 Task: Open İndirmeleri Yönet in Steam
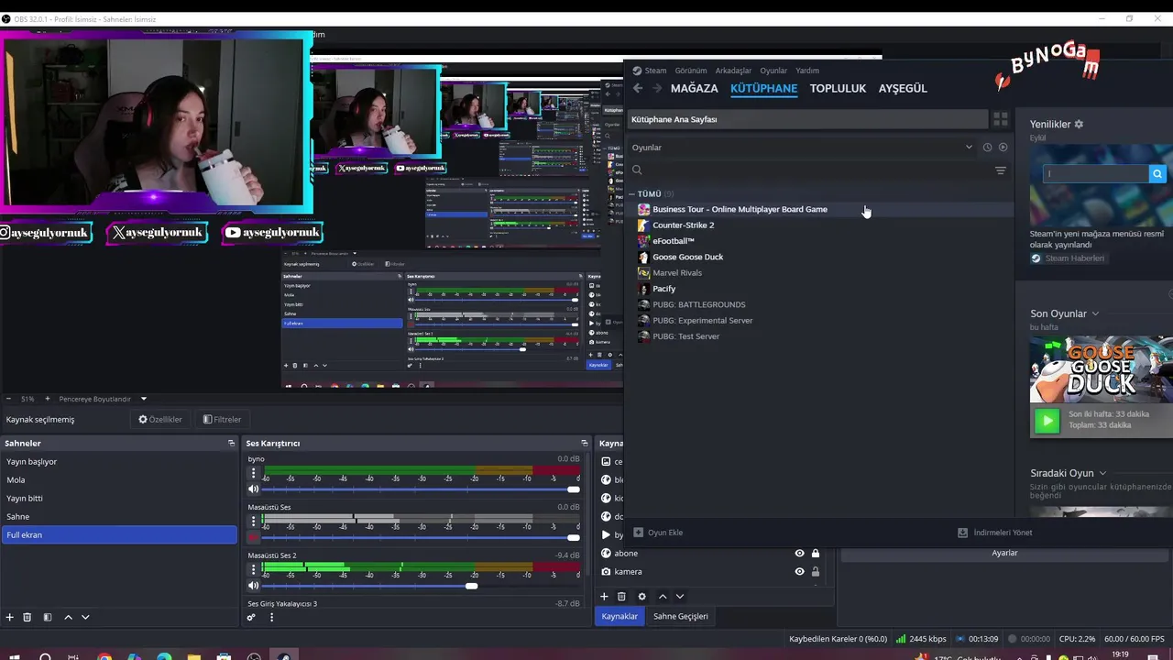point(994,533)
